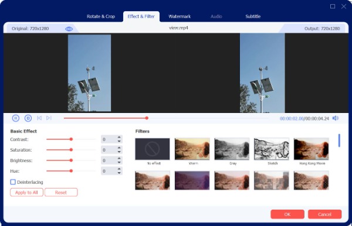This screenshot has width=352, height=226.
Task: Click the Brightness value input field
Action: point(109,160)
